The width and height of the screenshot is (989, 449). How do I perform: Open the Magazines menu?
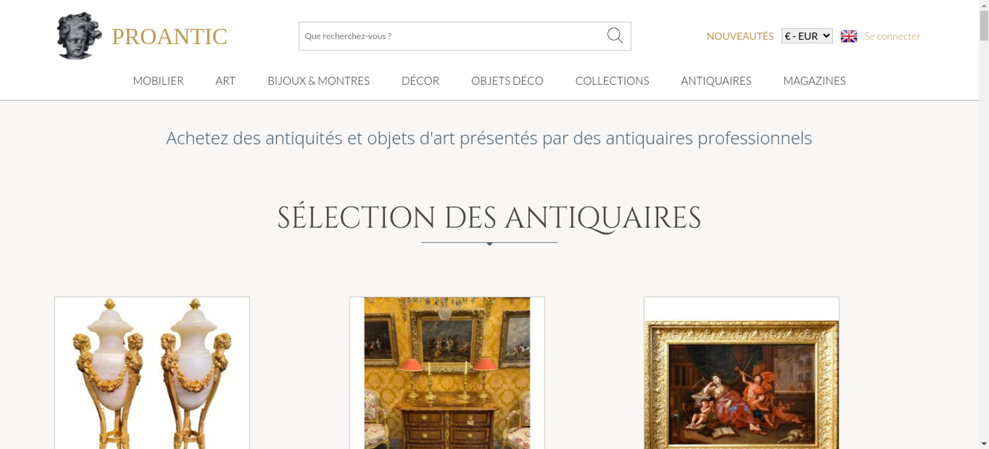[x=814, y=81]
